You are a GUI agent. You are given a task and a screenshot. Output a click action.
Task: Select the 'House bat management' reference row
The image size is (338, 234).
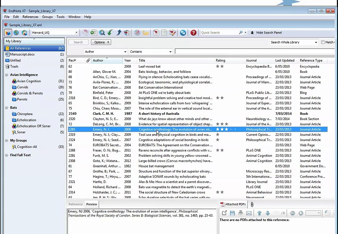click(197, 166)
